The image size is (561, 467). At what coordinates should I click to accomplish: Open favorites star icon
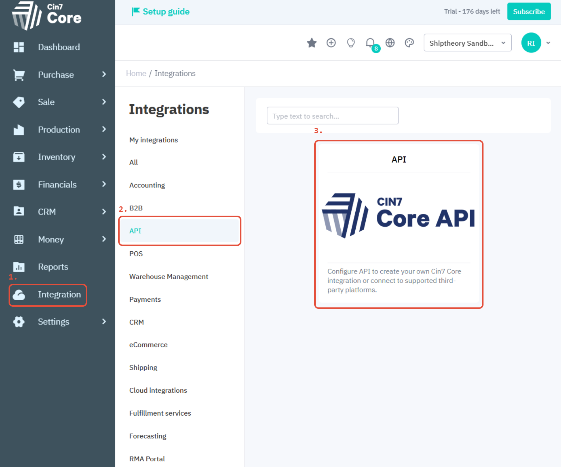(x=312, y=43)
